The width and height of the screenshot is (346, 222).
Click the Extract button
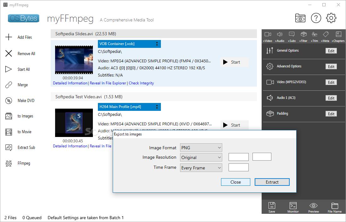tap(272, 182)
